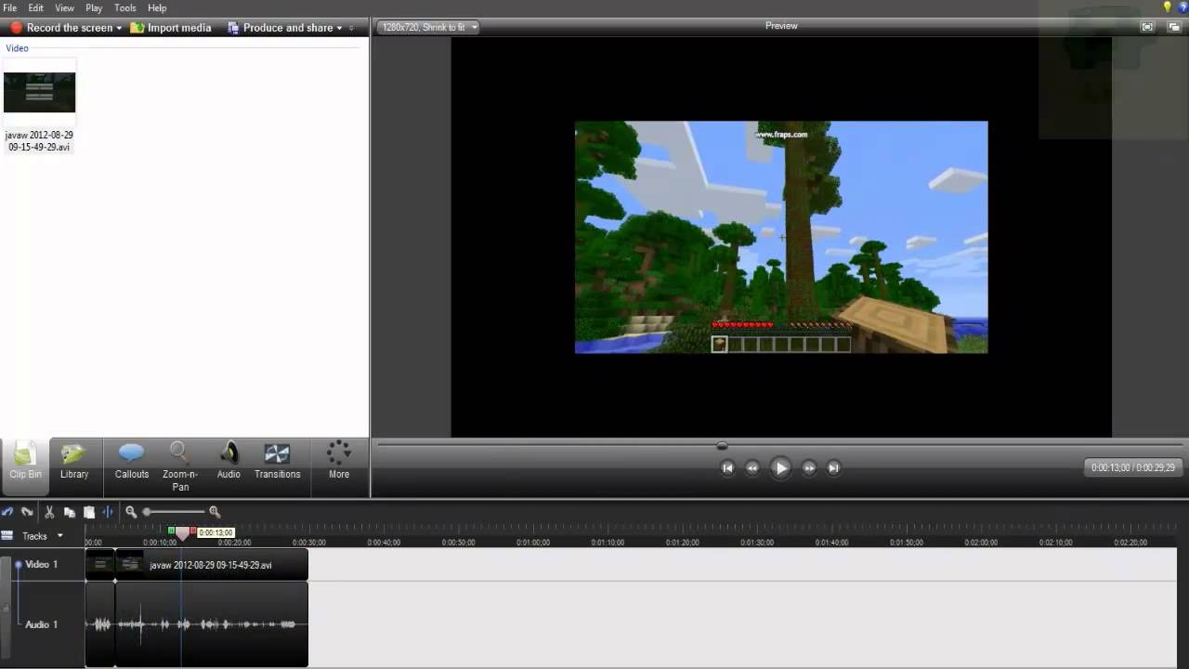Image resolution: width=1189 pixels, height=669 pixels.
Task: Click the Import media button
Action: (x=171, y=28)
